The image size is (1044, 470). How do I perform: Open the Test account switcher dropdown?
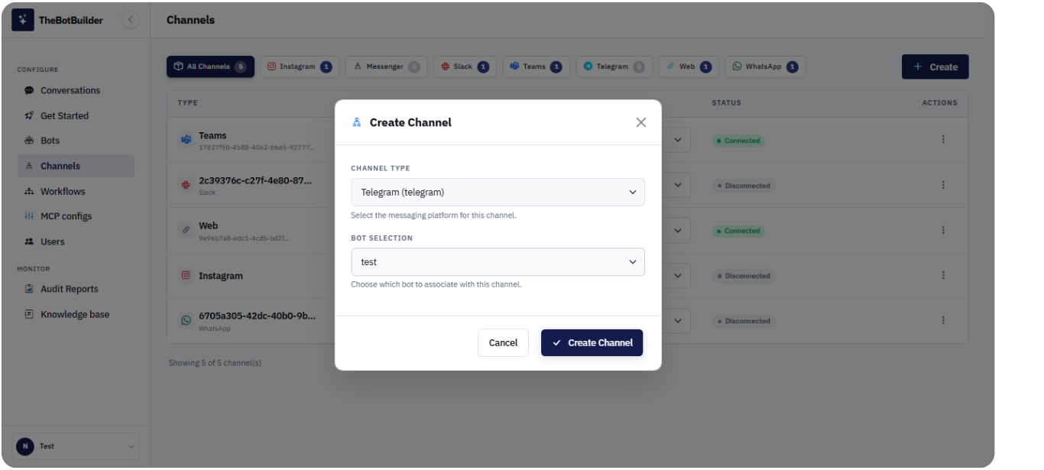[x=76, y=446]
